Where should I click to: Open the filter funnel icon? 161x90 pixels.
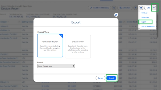[136, 8]
